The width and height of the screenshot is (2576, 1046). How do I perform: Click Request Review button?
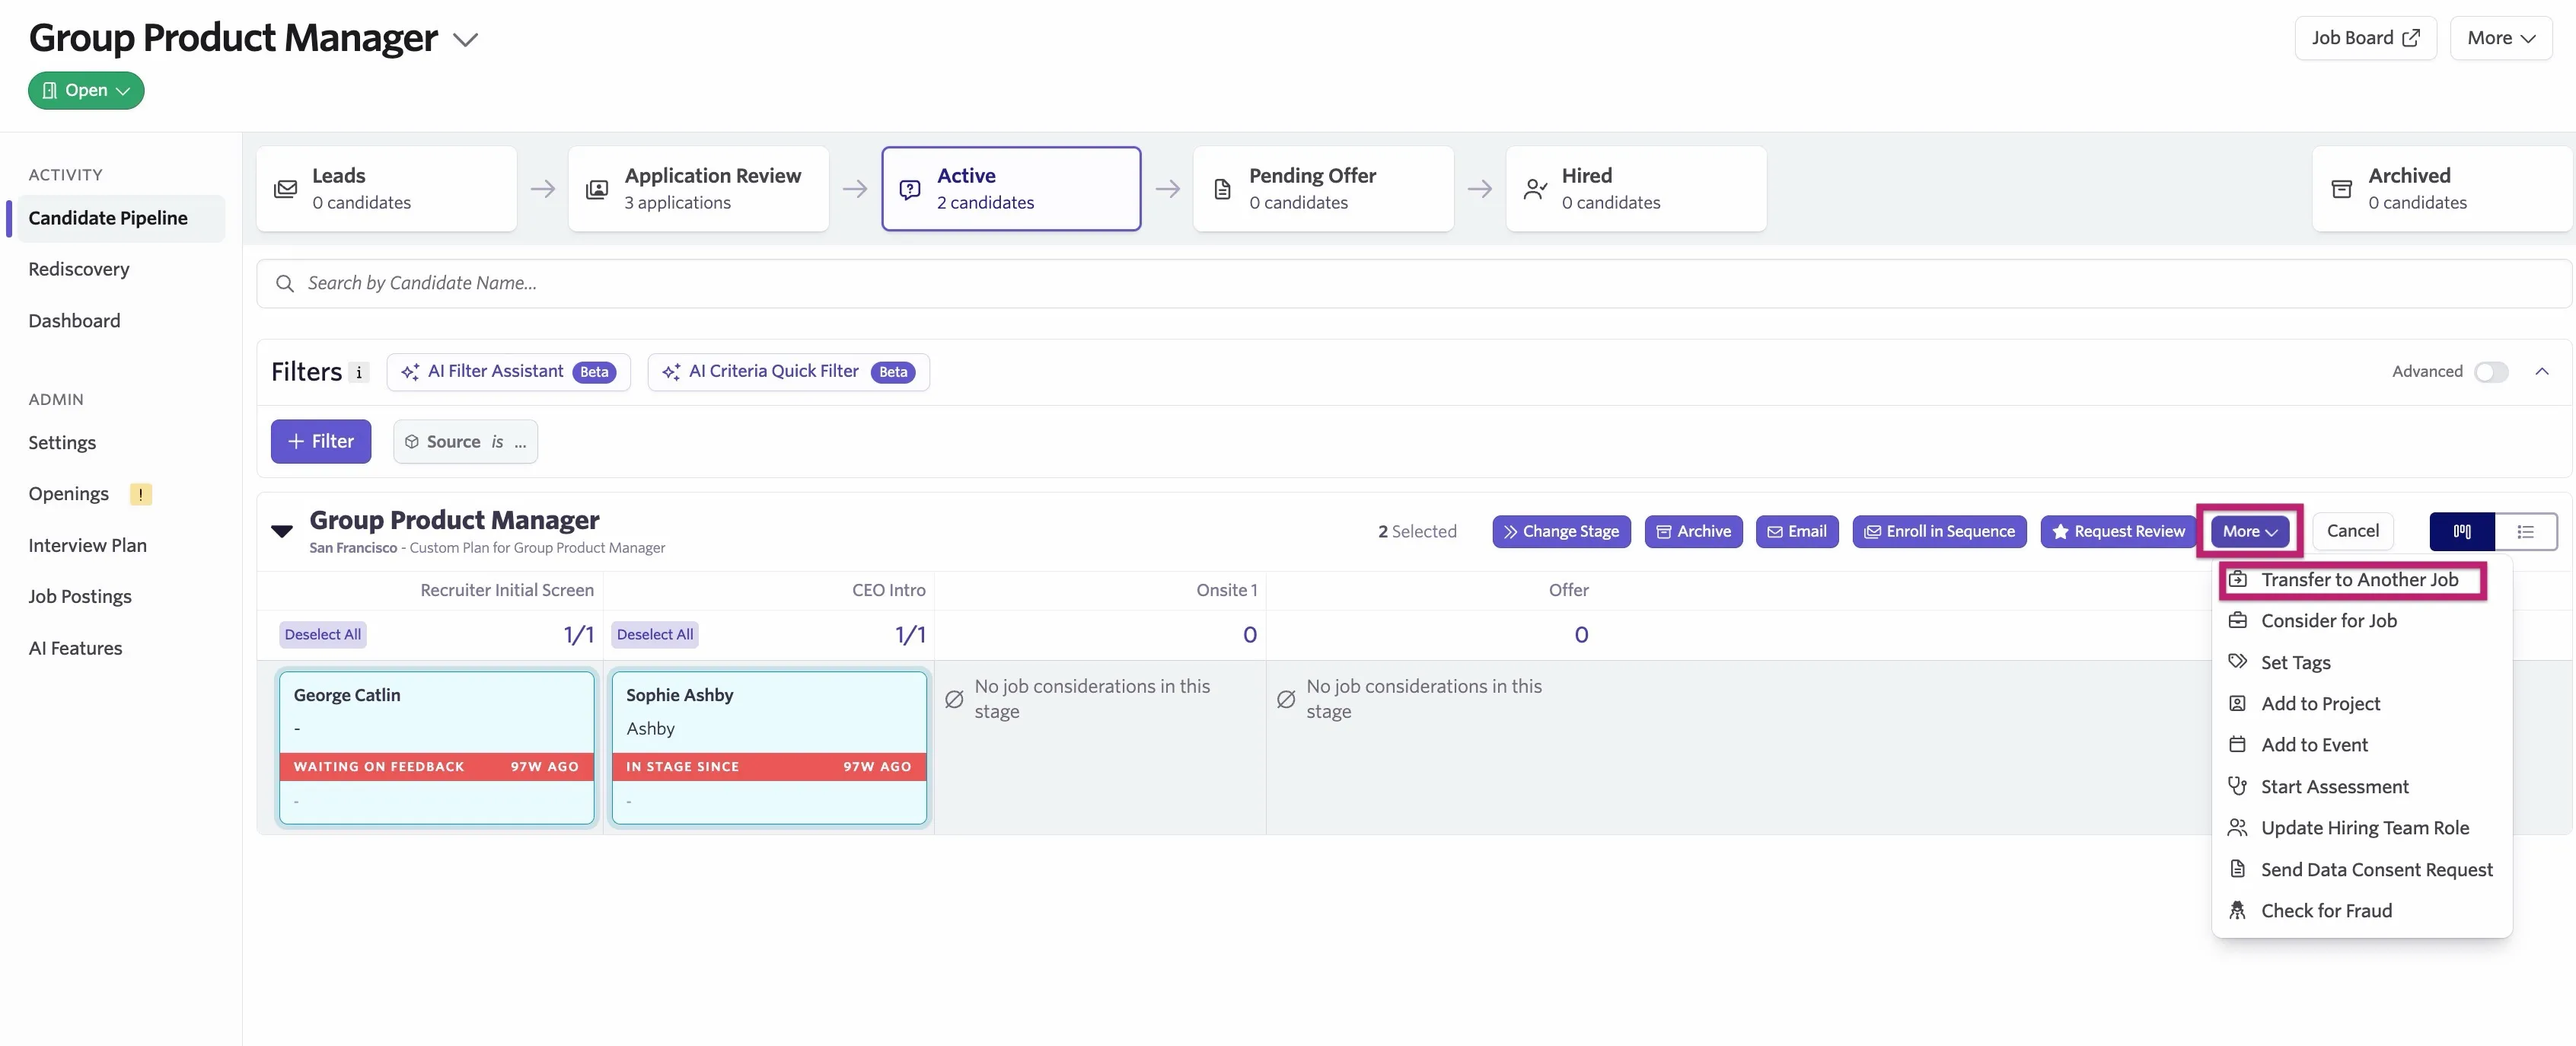coord(2118,531)
